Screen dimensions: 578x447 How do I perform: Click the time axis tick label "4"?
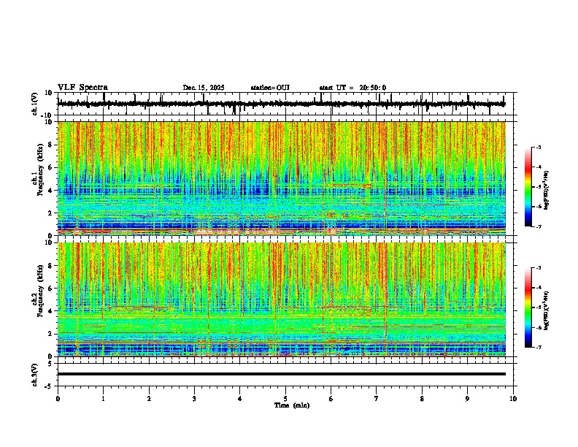[x=240, y=399]
